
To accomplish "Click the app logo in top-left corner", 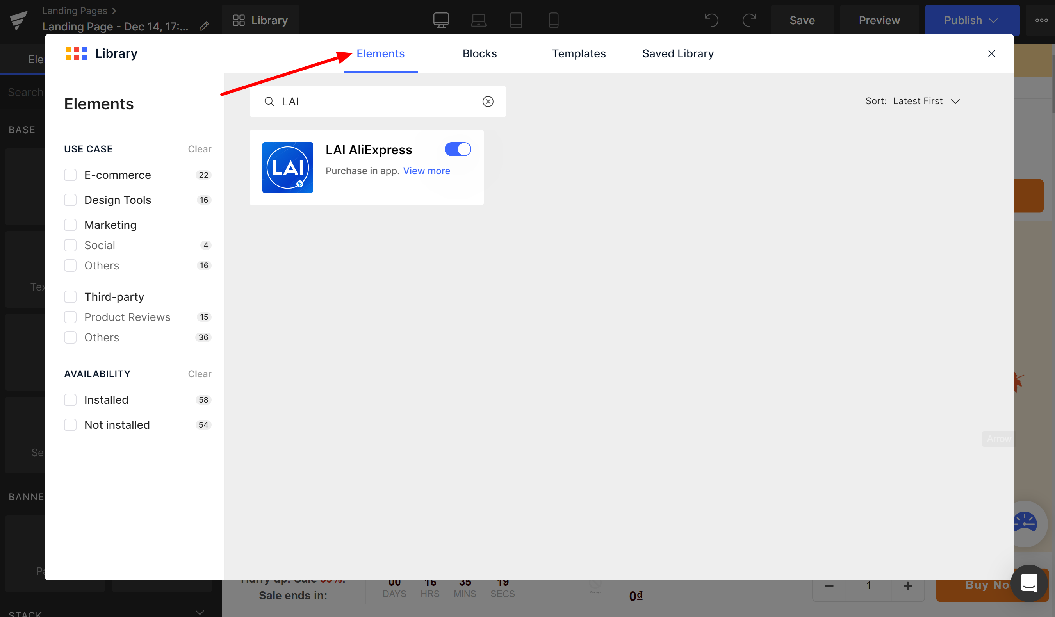I will (18, 20).
